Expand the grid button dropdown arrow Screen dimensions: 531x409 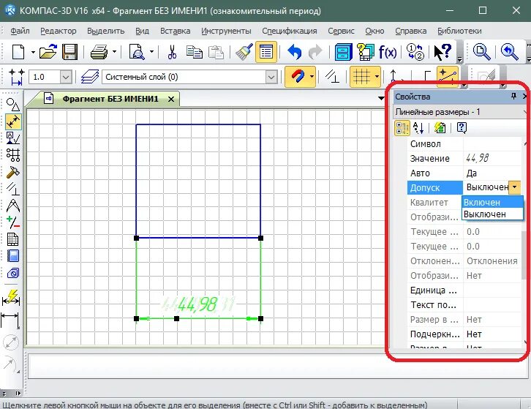click(x=377, y=77)
